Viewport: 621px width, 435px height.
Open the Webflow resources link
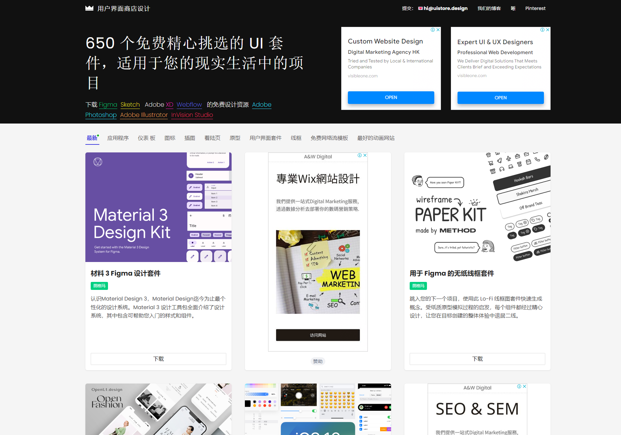pyautogui.click(x=189, y=105)
